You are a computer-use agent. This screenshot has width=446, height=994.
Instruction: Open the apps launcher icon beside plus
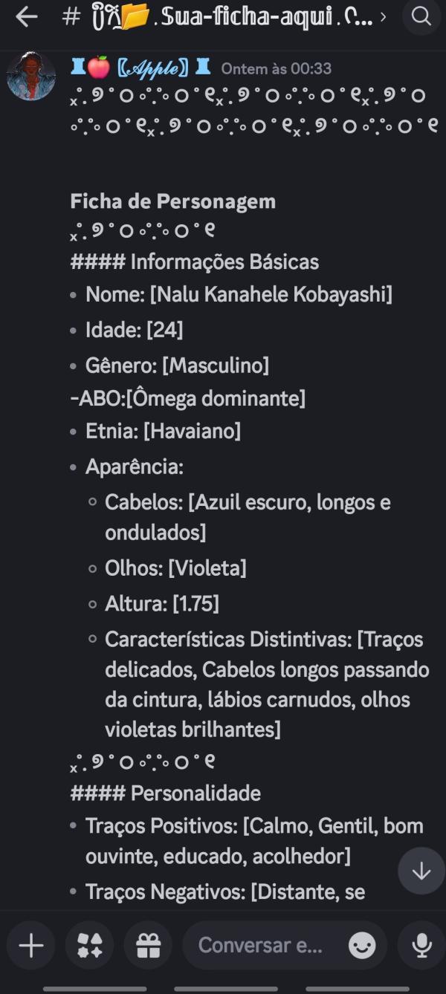pos(89,945)
